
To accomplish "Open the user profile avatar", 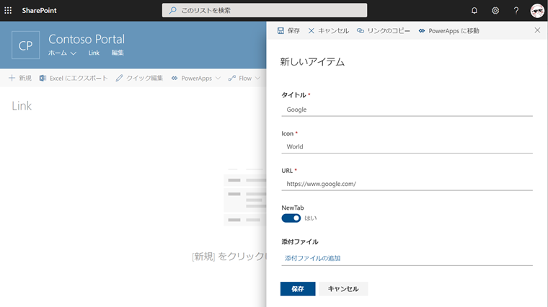I will click(537, 11).
